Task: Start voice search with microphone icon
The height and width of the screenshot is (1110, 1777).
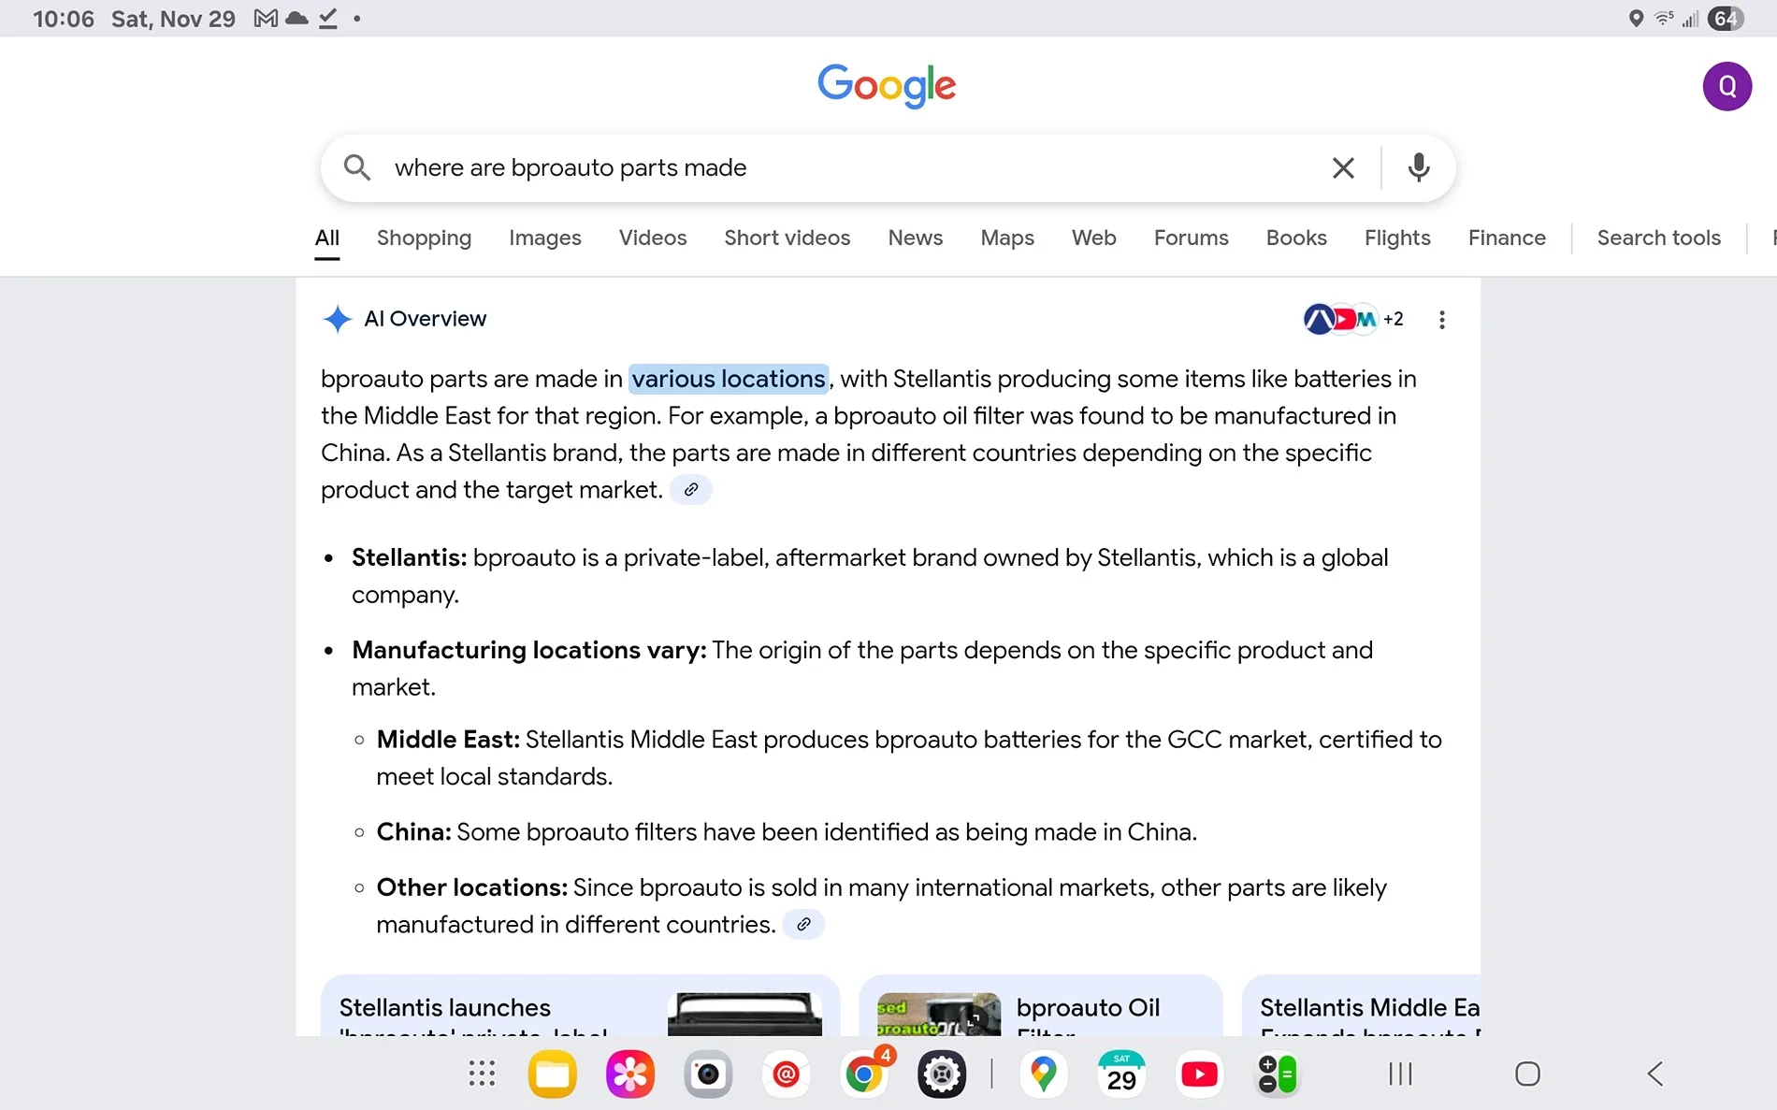Action: (1419, 167)
